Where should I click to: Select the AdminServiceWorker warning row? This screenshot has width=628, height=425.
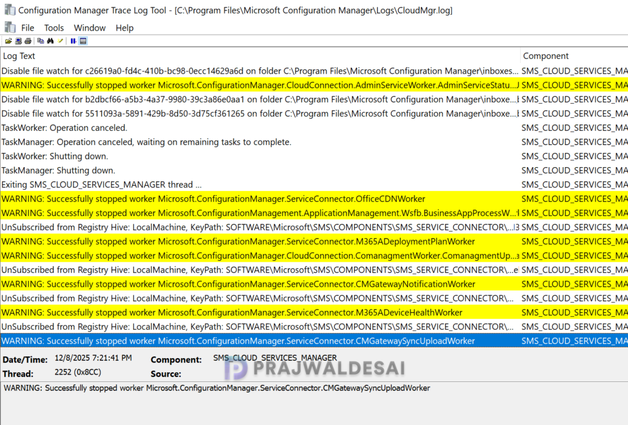314,85
